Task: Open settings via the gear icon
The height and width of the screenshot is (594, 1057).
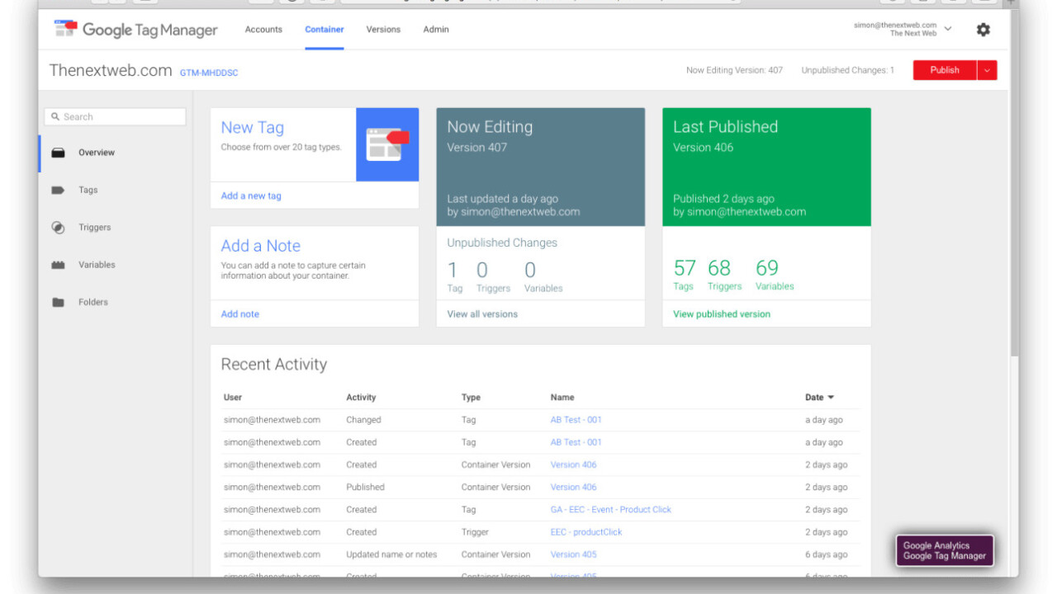Action: click(983, 30)
